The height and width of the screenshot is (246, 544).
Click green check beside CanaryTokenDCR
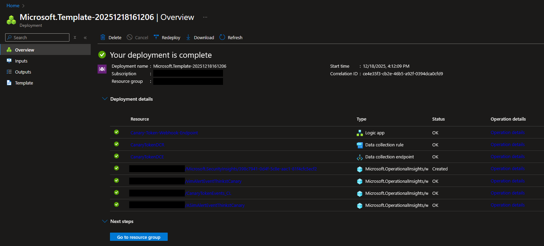116,144
